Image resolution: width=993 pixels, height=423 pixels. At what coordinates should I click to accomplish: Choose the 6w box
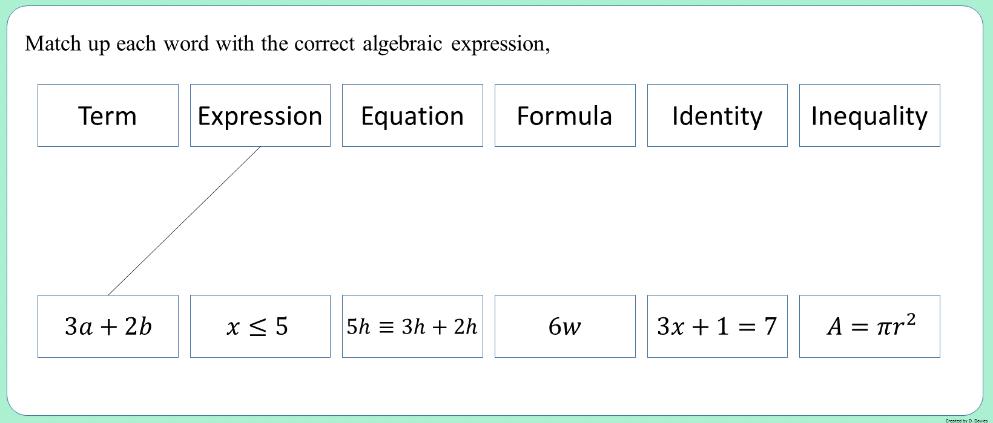565,326
